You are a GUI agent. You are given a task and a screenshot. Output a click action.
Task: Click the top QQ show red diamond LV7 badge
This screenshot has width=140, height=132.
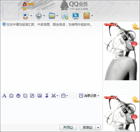coord(109,25)
